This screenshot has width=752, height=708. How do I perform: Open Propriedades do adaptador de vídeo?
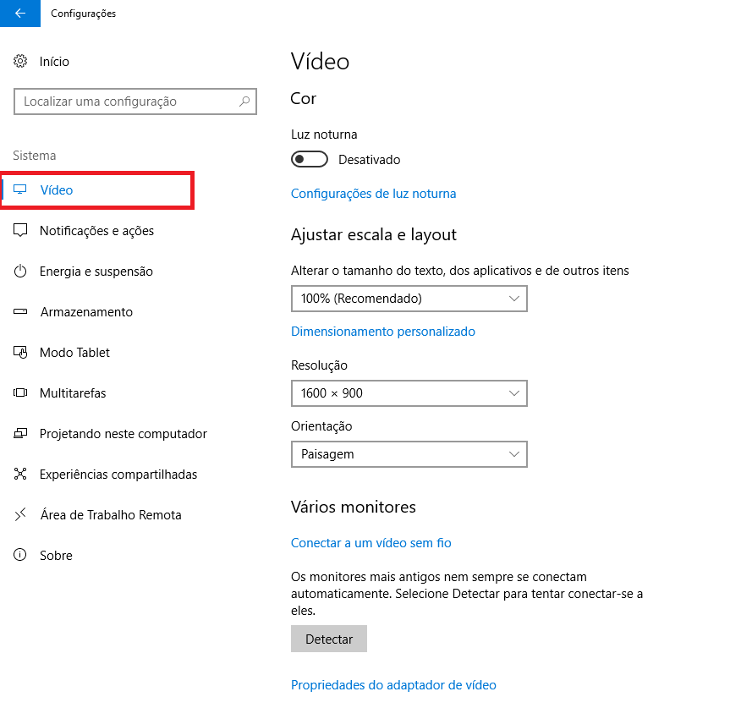[393, 684]
